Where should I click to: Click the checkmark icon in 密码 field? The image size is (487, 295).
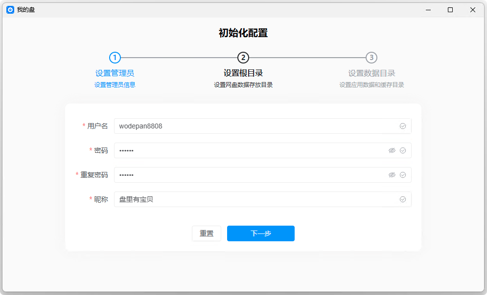[x=403, y=150]
